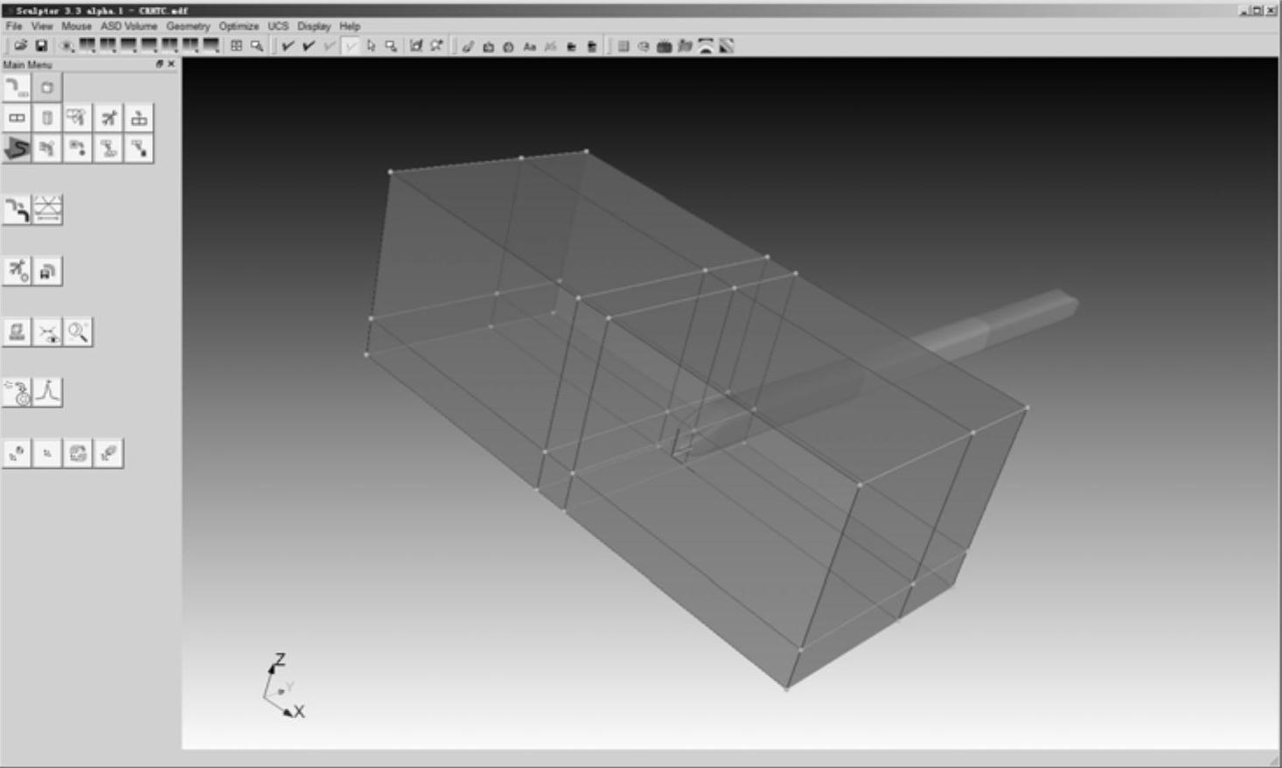
Task: Click the bent pipe deformation icon
Action: coord(17,210)
